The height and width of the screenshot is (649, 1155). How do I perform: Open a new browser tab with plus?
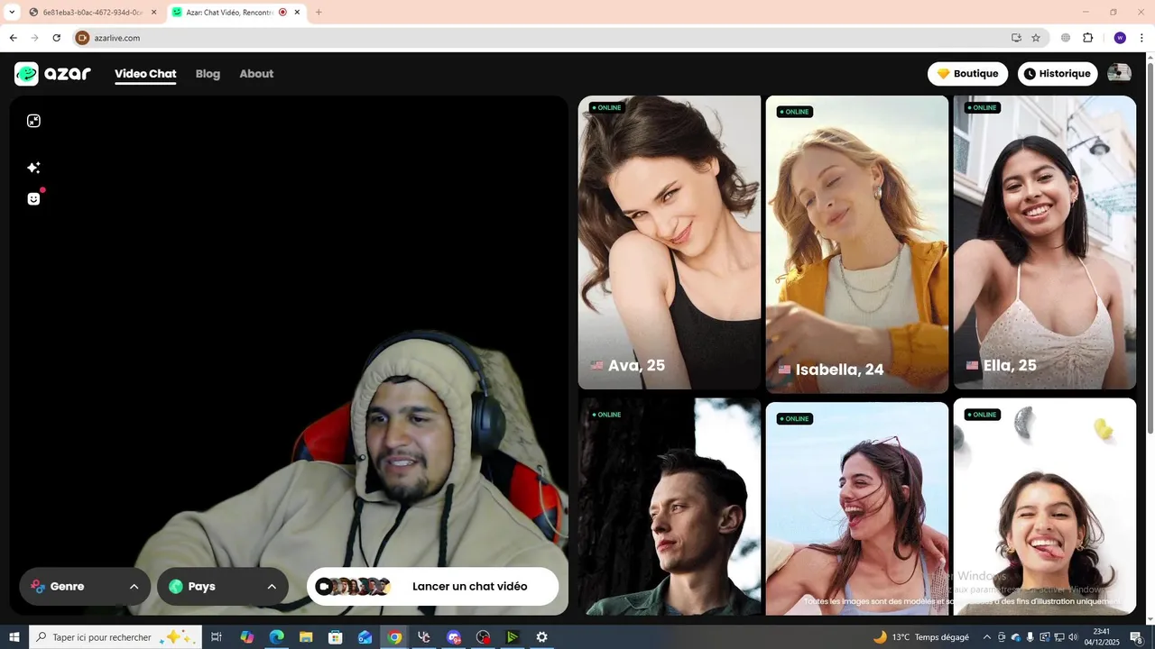pyautogui.click(x=319, y=13)
